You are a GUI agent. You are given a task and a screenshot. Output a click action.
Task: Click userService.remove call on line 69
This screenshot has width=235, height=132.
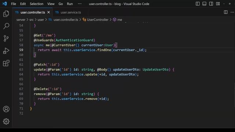[79, 99]
